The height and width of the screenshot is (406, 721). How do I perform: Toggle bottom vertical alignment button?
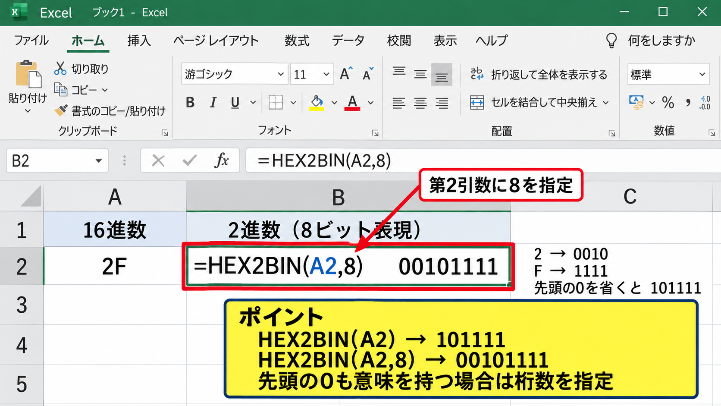442,75
